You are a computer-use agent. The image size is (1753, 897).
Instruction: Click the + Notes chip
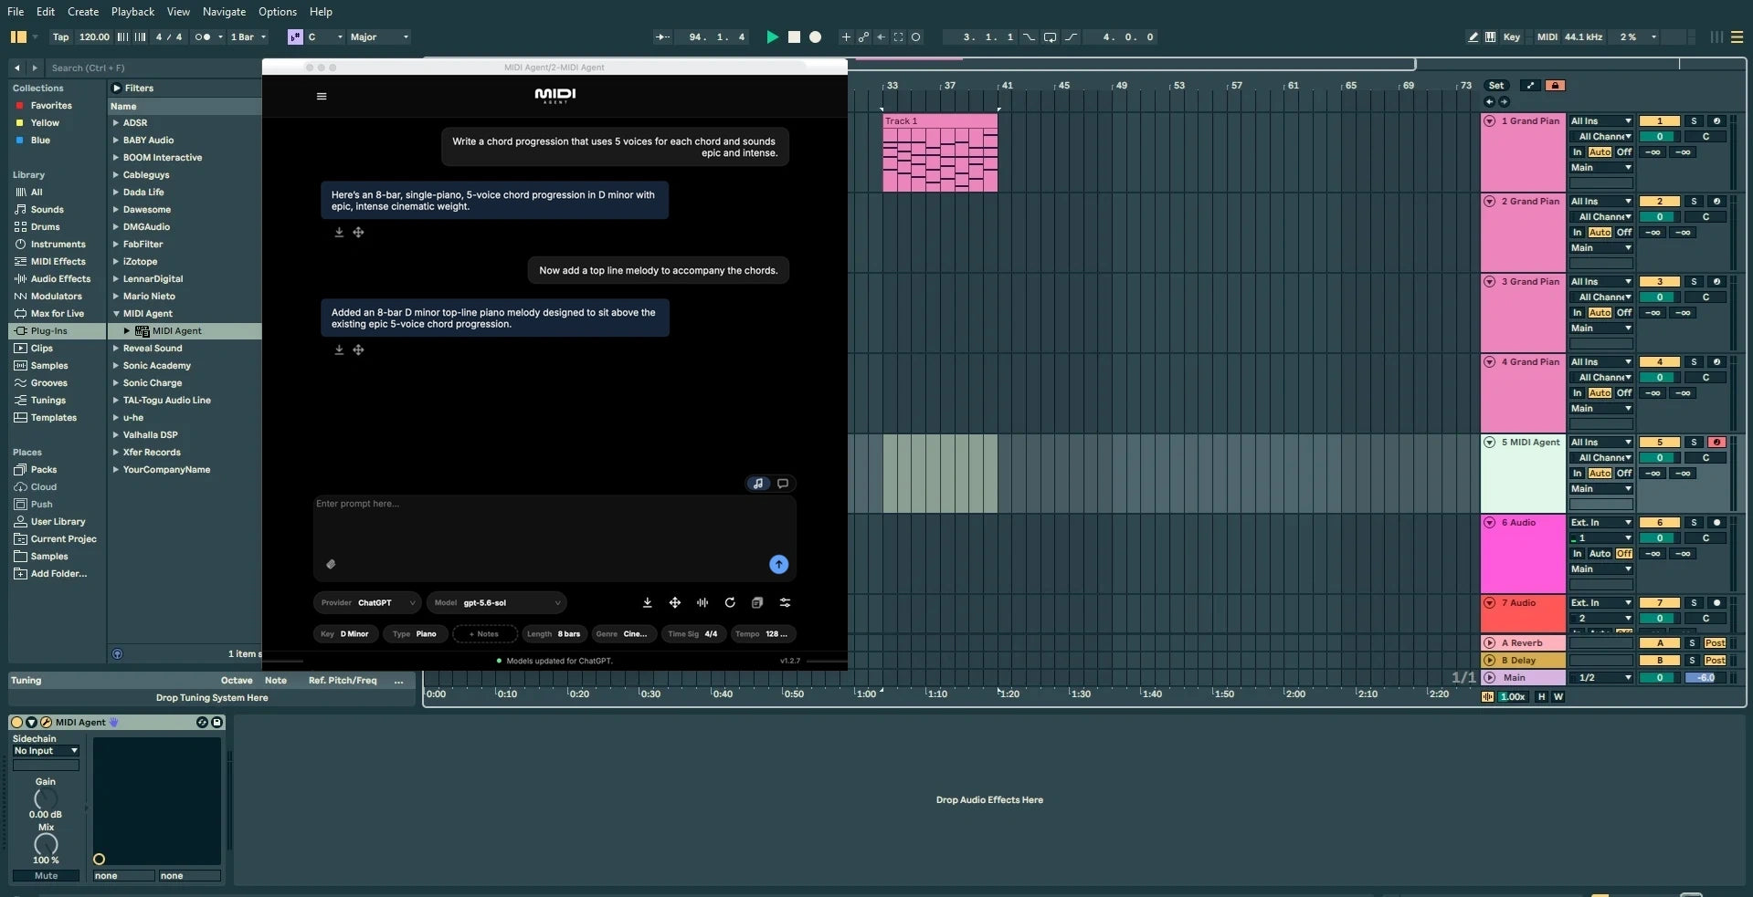click(x=484, y=634)
